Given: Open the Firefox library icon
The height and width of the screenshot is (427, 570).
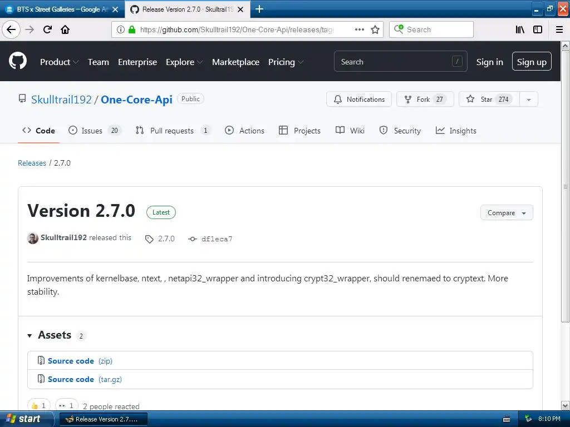Looking at the screenshot, I should pos(520,29).
